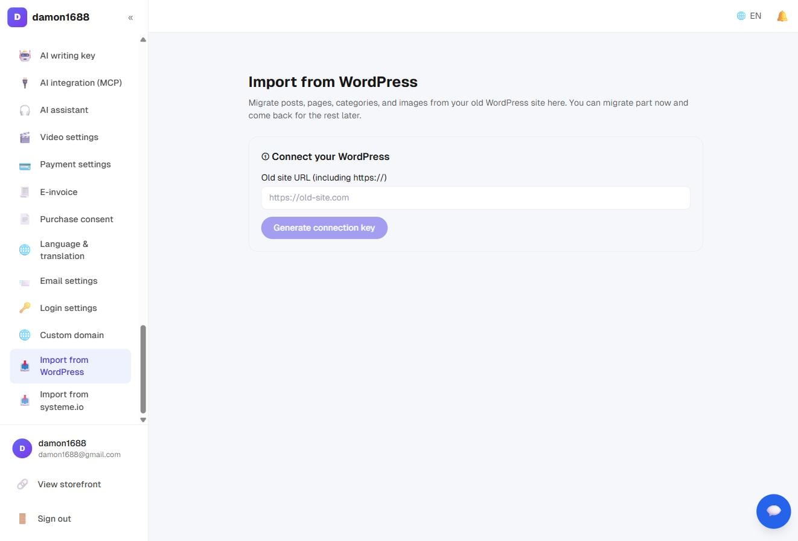Click the damon1688 user avatar circle
This screenshot has width=798, height=541.
point(22,448)
